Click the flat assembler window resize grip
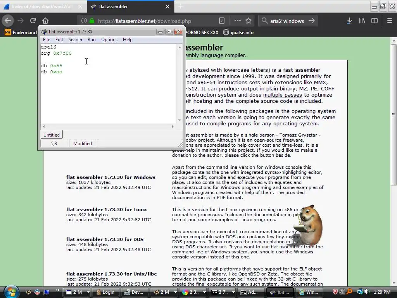 point(180,145)
